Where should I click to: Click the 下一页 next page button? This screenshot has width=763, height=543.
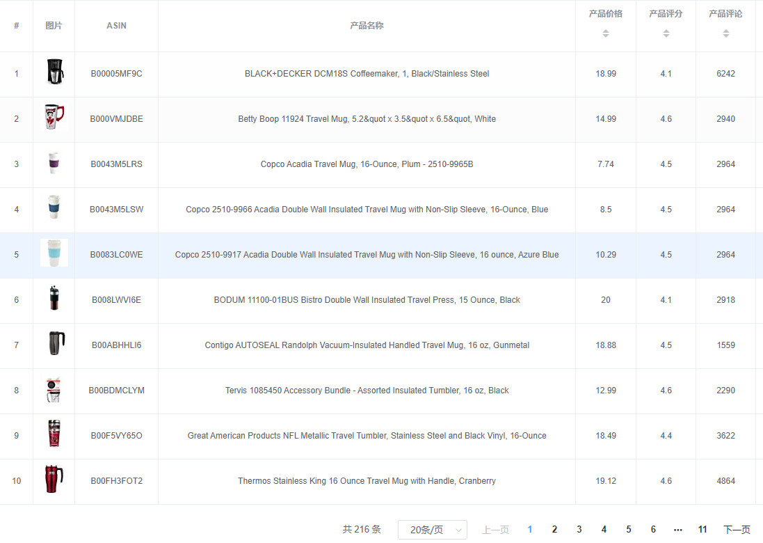pyautogui.click(x=737, y=530)
